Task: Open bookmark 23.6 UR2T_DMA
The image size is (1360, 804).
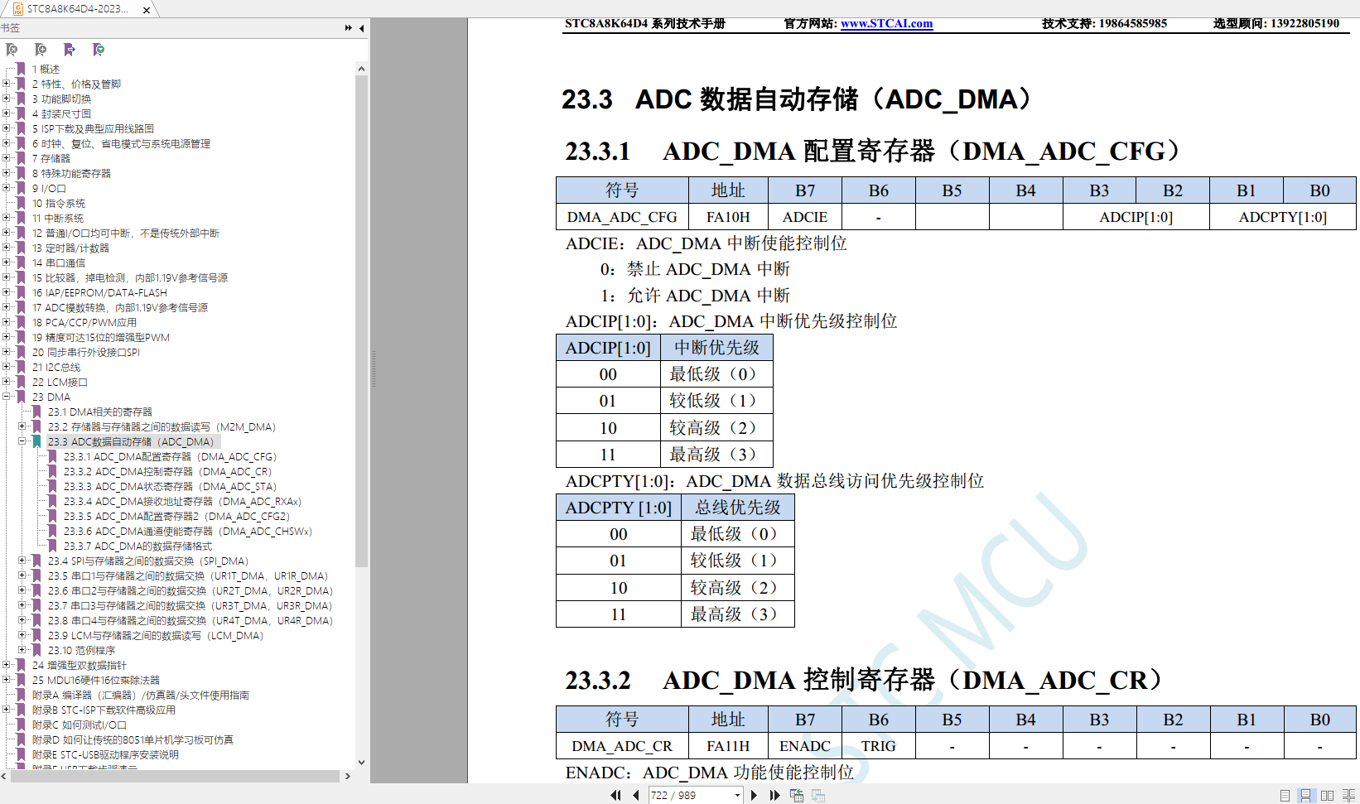Action: [x=190, y=590]
